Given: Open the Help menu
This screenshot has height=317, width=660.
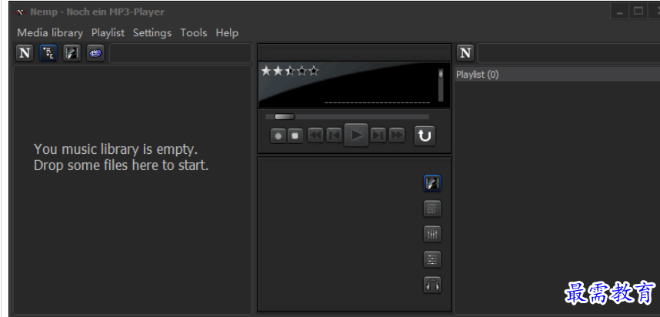Looking at the screenshot, I should [227, 33].
